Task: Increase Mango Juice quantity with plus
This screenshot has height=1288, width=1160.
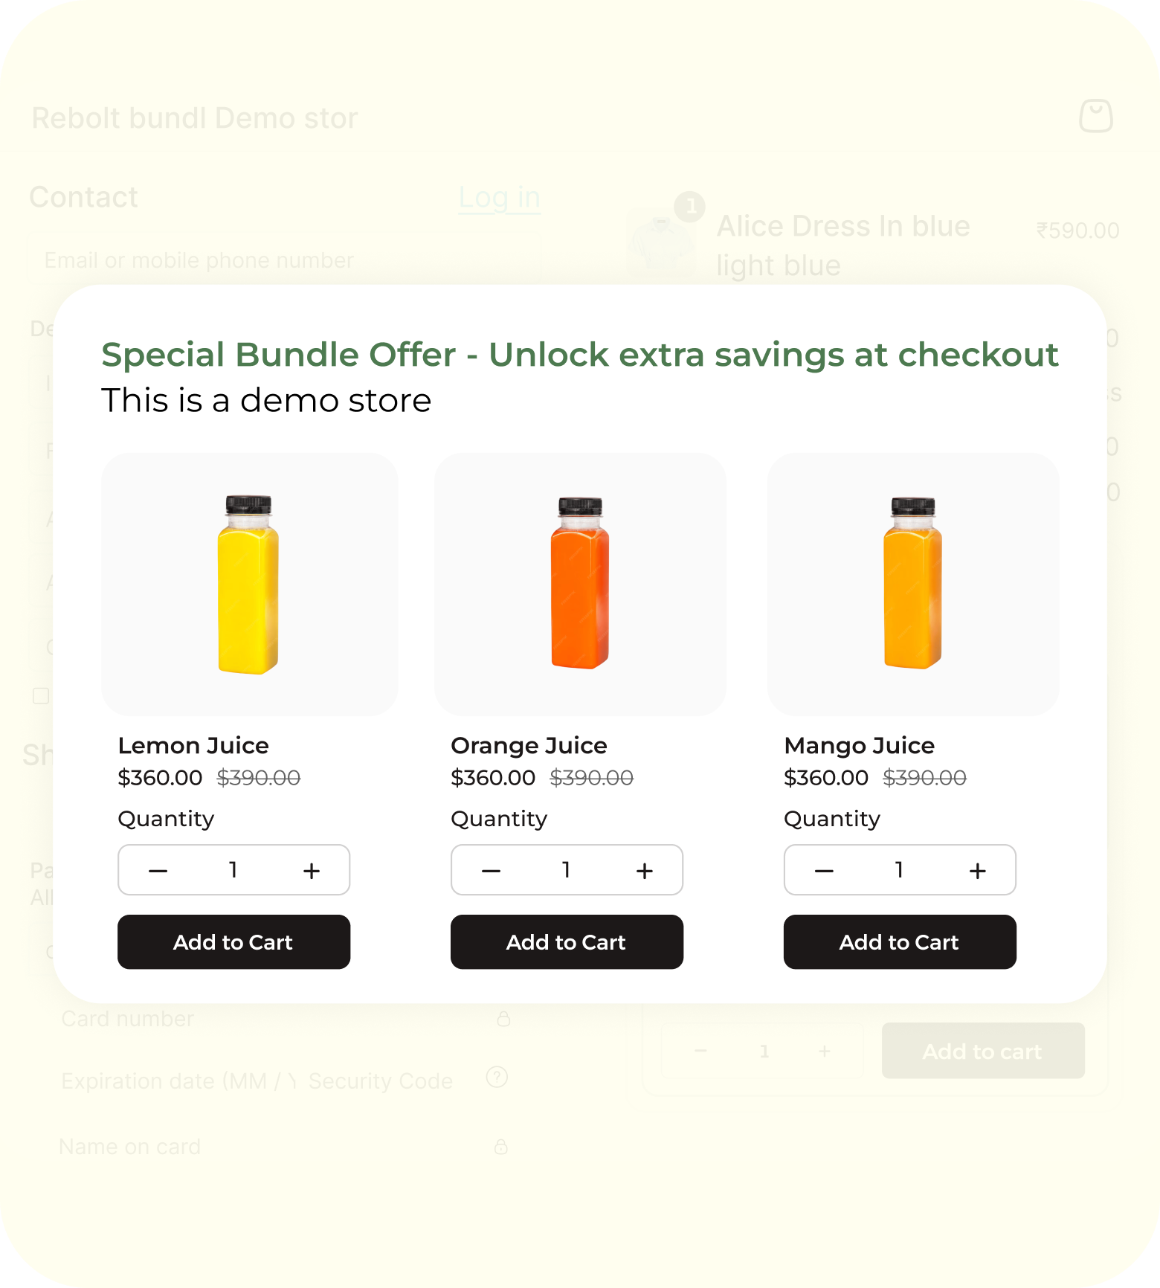Action: 978,870
